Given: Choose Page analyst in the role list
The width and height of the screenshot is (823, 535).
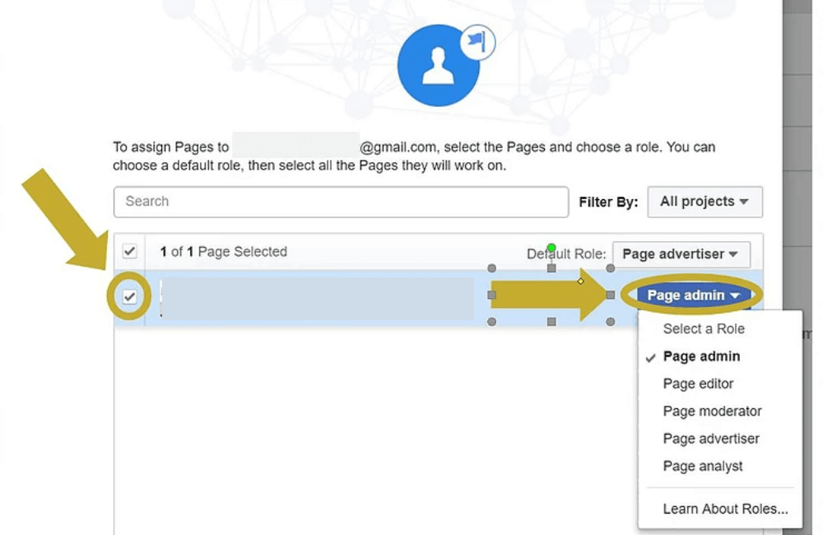Looking at the screenshot, I should point(702,466).
